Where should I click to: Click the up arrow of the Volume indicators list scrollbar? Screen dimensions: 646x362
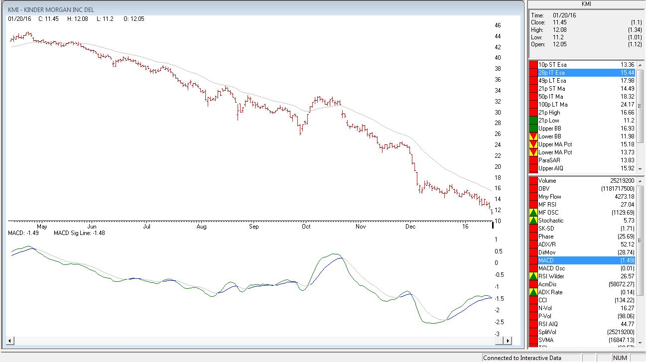click(641, 181)
